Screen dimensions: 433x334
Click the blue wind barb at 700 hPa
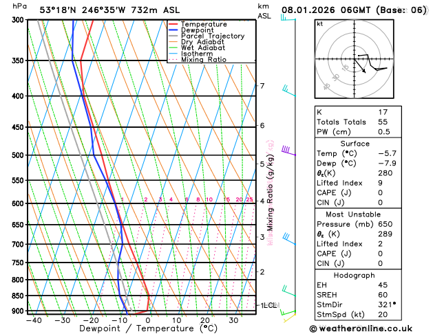coord(289,239)
